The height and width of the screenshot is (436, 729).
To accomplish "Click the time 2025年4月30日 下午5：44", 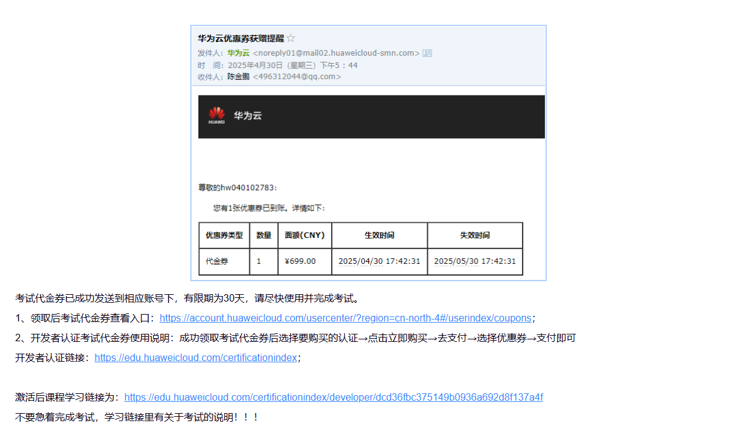I will [293, 66].
